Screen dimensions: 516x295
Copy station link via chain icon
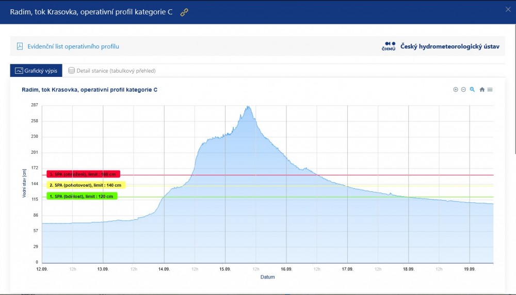tap(184, 12)
